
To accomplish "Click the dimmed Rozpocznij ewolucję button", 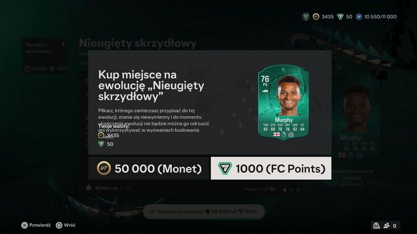I will 204,211.
